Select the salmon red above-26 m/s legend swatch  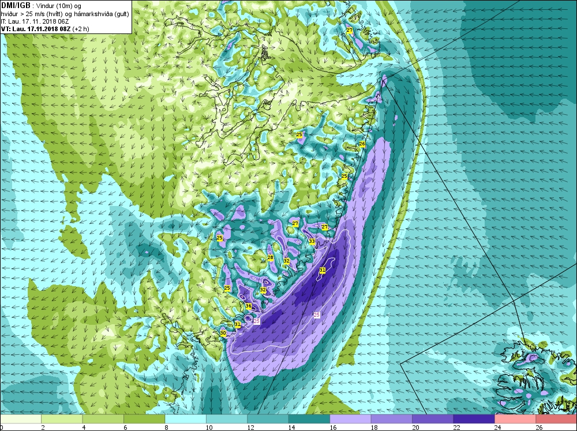click(x=556, y=419)
